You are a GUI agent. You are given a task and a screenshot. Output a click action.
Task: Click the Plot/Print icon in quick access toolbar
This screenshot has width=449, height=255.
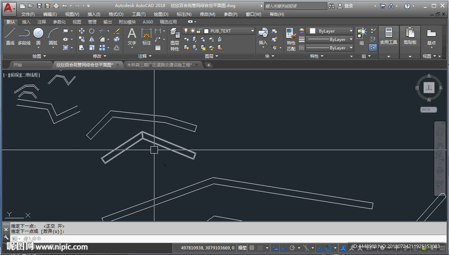[56, 6]
